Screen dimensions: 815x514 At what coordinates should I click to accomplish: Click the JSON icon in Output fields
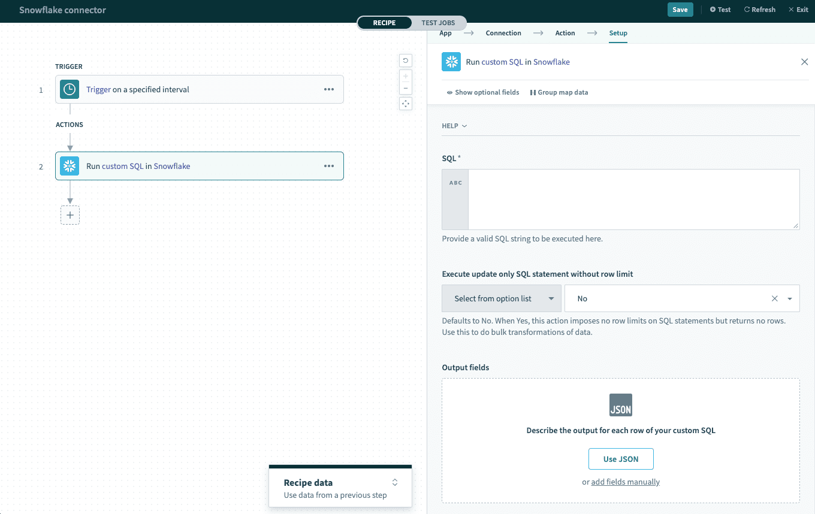621,405
